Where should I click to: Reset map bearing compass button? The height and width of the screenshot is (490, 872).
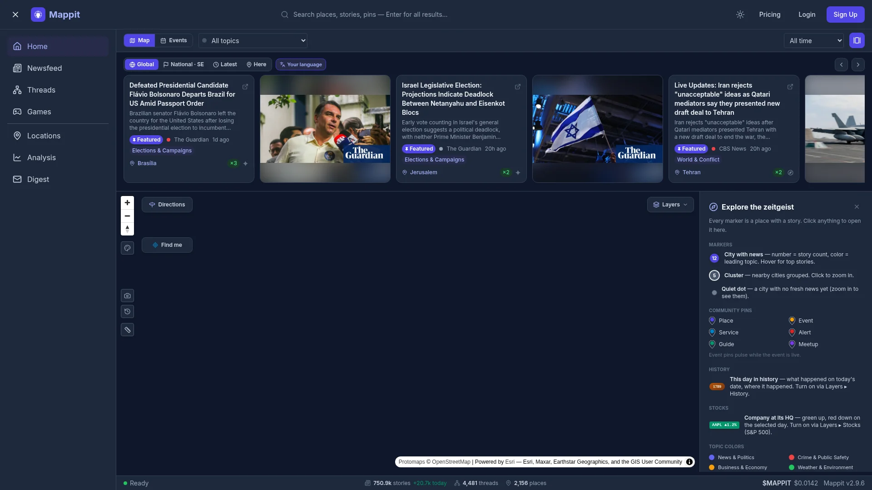pos(127,229)
